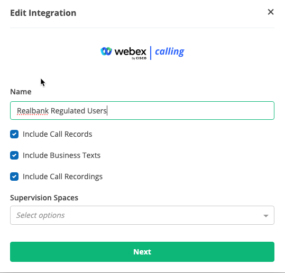Click the underlined word 'Realbank' in the field
This screenshot has height=273, width=285.
click(33, 111)
